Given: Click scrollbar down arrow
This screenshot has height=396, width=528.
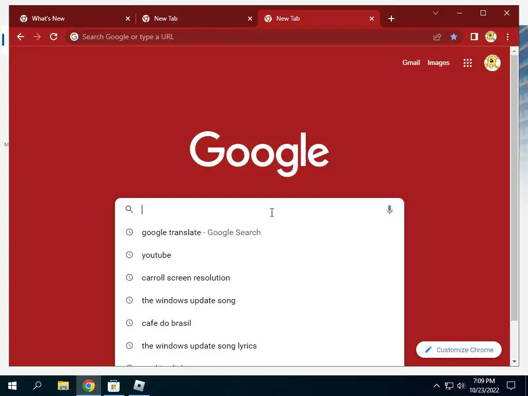Looking at the screenshot, I should coord(514,361).
